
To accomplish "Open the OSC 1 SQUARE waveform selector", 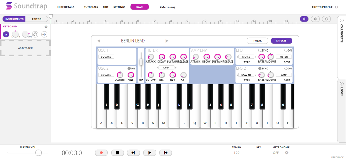I will pyautogui.click(x=106, y=57).
